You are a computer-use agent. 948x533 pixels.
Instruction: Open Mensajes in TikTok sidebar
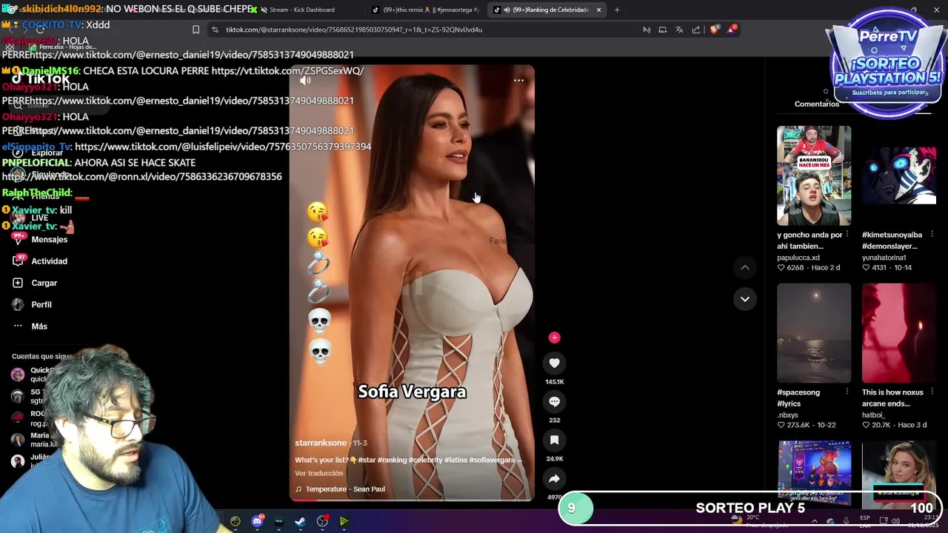[41, 239]
